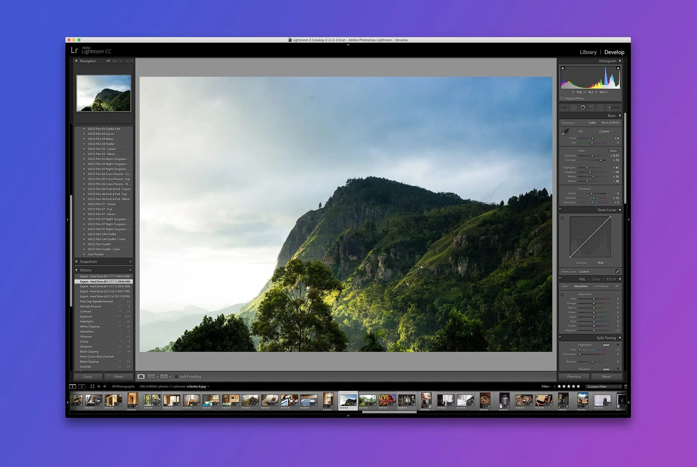Expand the User Presets folder
This screenshot has height=467, width=697.
tap(84, 254)
